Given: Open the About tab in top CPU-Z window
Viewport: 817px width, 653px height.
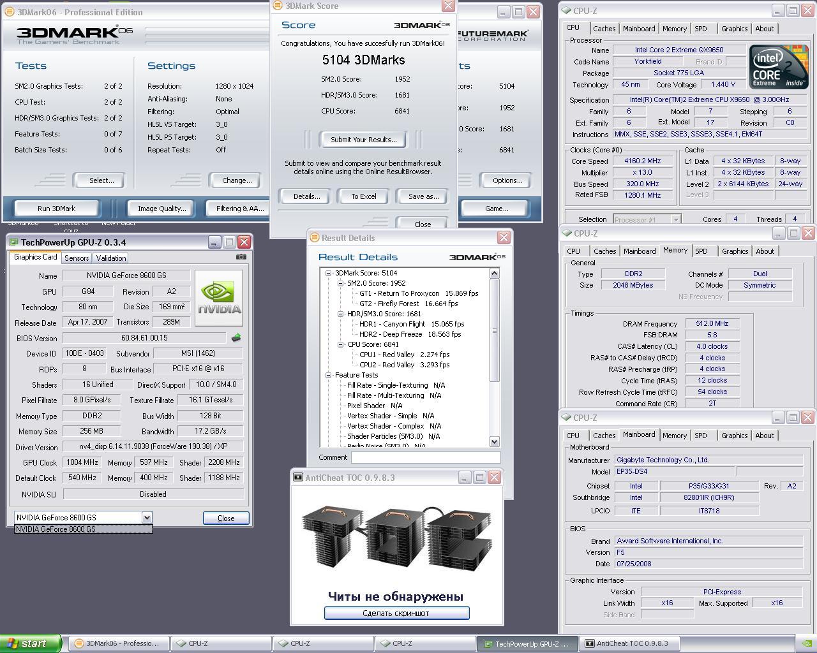Looking at the screenshot, I should 765,29.
